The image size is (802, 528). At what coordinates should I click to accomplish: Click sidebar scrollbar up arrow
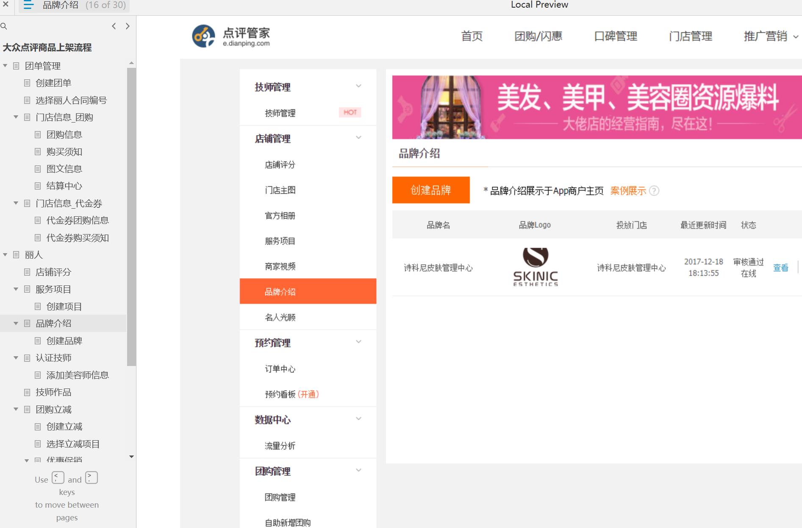[131, 63]
